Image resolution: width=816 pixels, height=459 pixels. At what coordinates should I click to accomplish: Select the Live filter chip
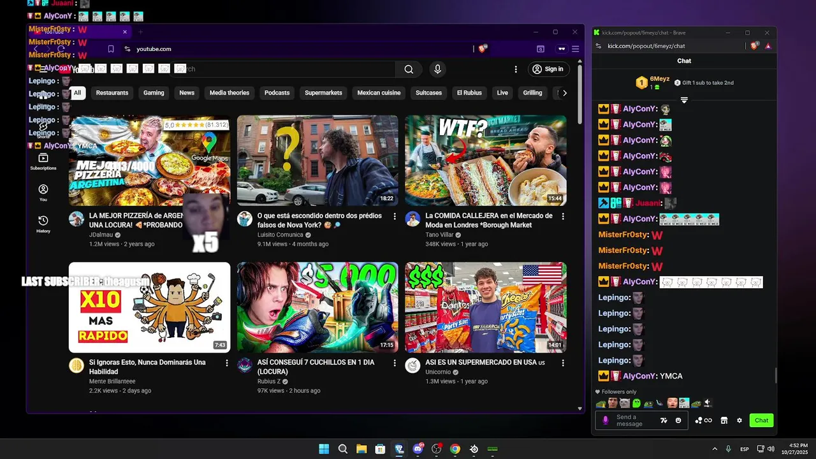(502, 92)
